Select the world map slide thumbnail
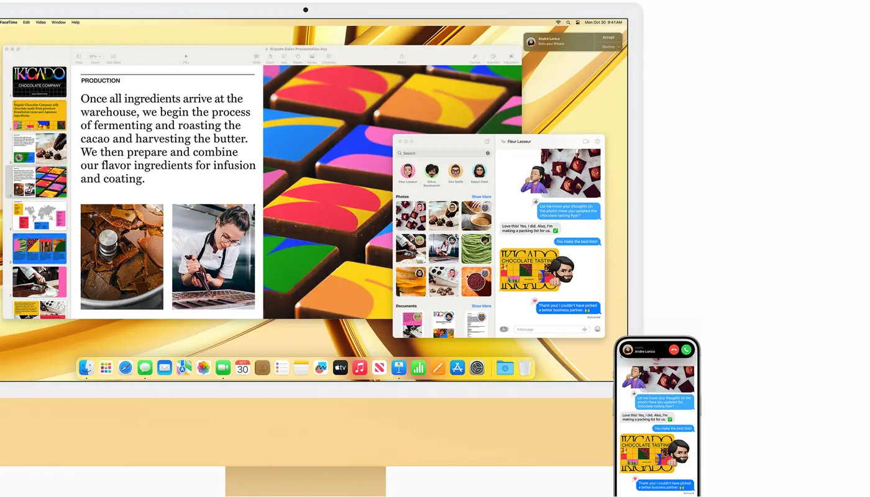The image size is (870, 497). (39, 216)
